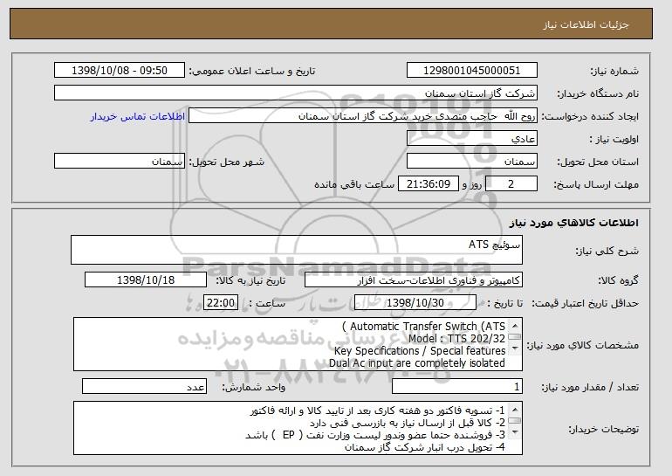672x476 pixels.
Task: Click the label مهلت ارسال پاسخ
Action: [x=596, y=184]
